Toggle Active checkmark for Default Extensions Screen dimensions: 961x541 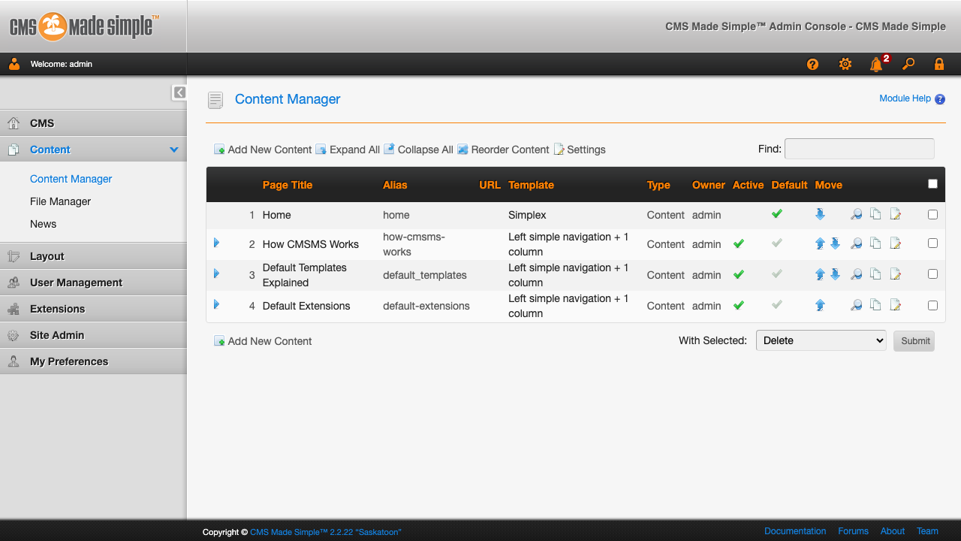point(739,305)
